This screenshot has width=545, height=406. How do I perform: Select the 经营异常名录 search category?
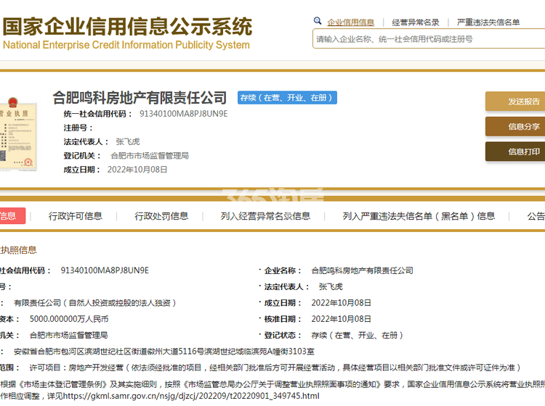(416, 22)
